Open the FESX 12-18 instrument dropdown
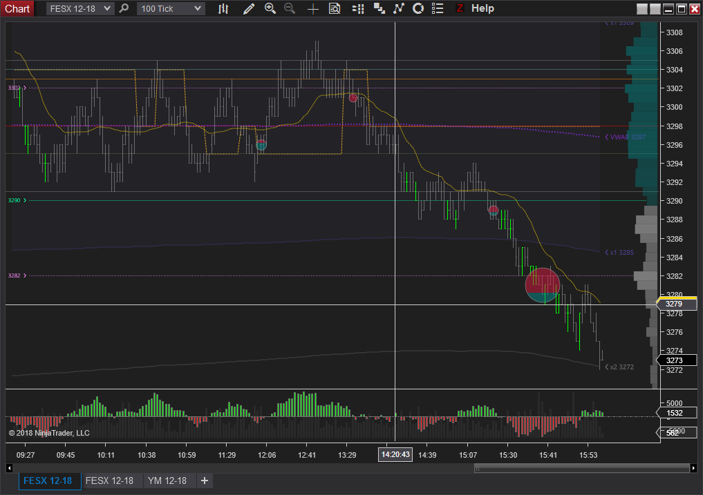 click(80, 8)
